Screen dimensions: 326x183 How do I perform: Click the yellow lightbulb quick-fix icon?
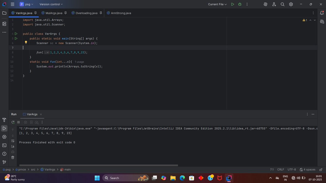(x=26, y=43)
